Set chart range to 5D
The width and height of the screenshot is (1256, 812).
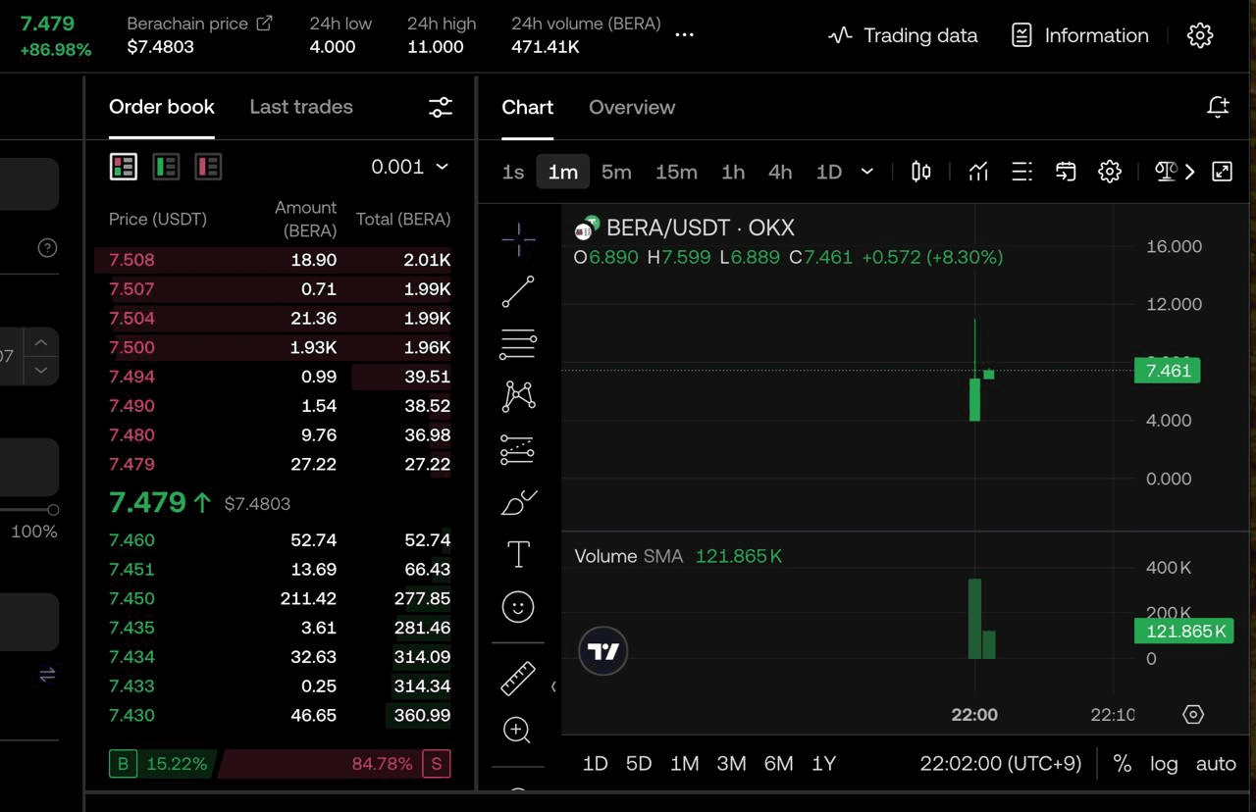point(639,763)
